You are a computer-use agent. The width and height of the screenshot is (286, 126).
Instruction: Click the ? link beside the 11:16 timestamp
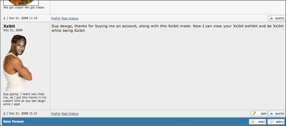coord(7,18)
